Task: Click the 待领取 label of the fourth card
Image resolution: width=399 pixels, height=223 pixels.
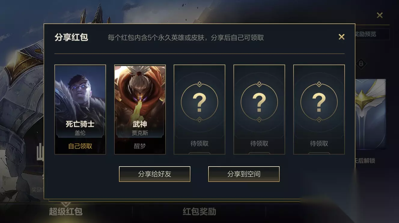Action: 259,144
